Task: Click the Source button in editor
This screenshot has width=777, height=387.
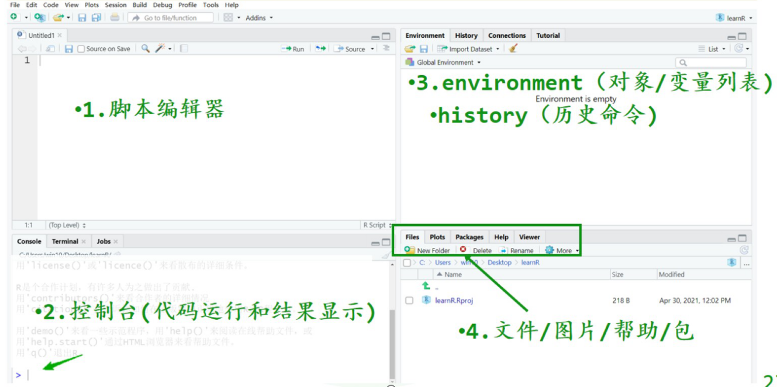Action: (350, 49)
